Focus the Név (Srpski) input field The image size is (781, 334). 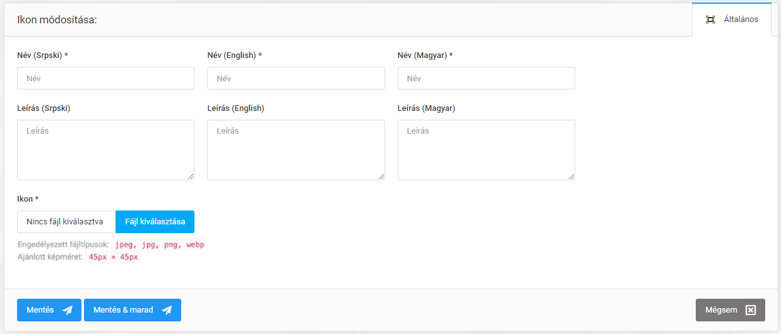[x=105, y=78]
